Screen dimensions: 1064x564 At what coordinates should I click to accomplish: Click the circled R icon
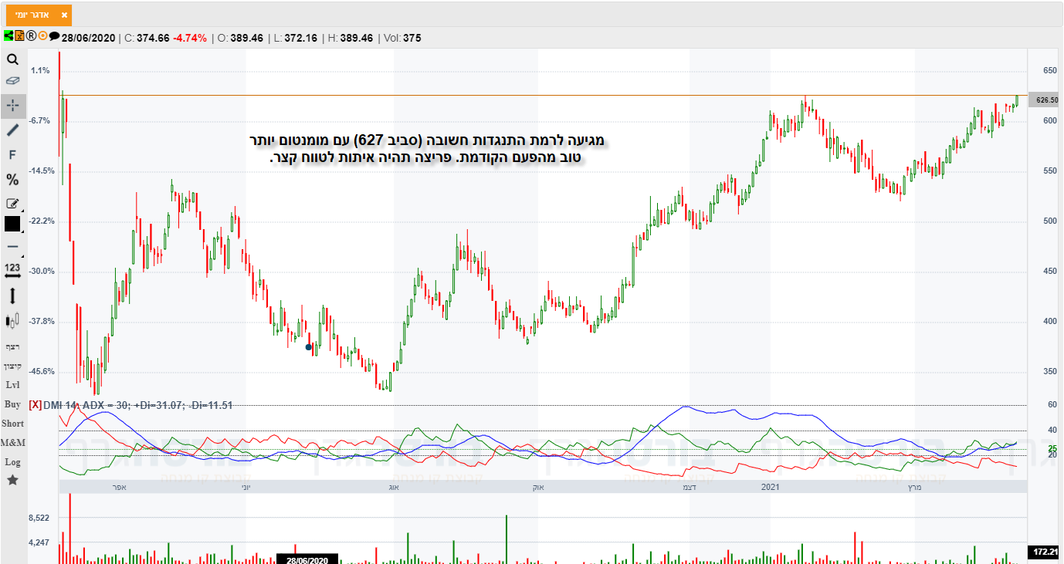tap(31, 35)
